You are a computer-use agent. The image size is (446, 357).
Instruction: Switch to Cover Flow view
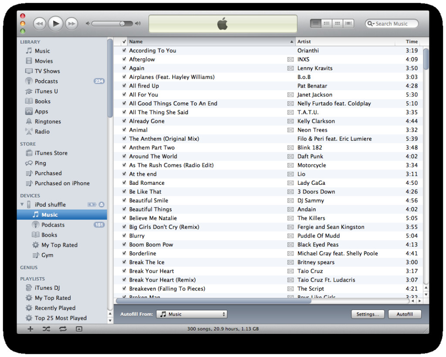pyautogui.click(x=348, y=24)
